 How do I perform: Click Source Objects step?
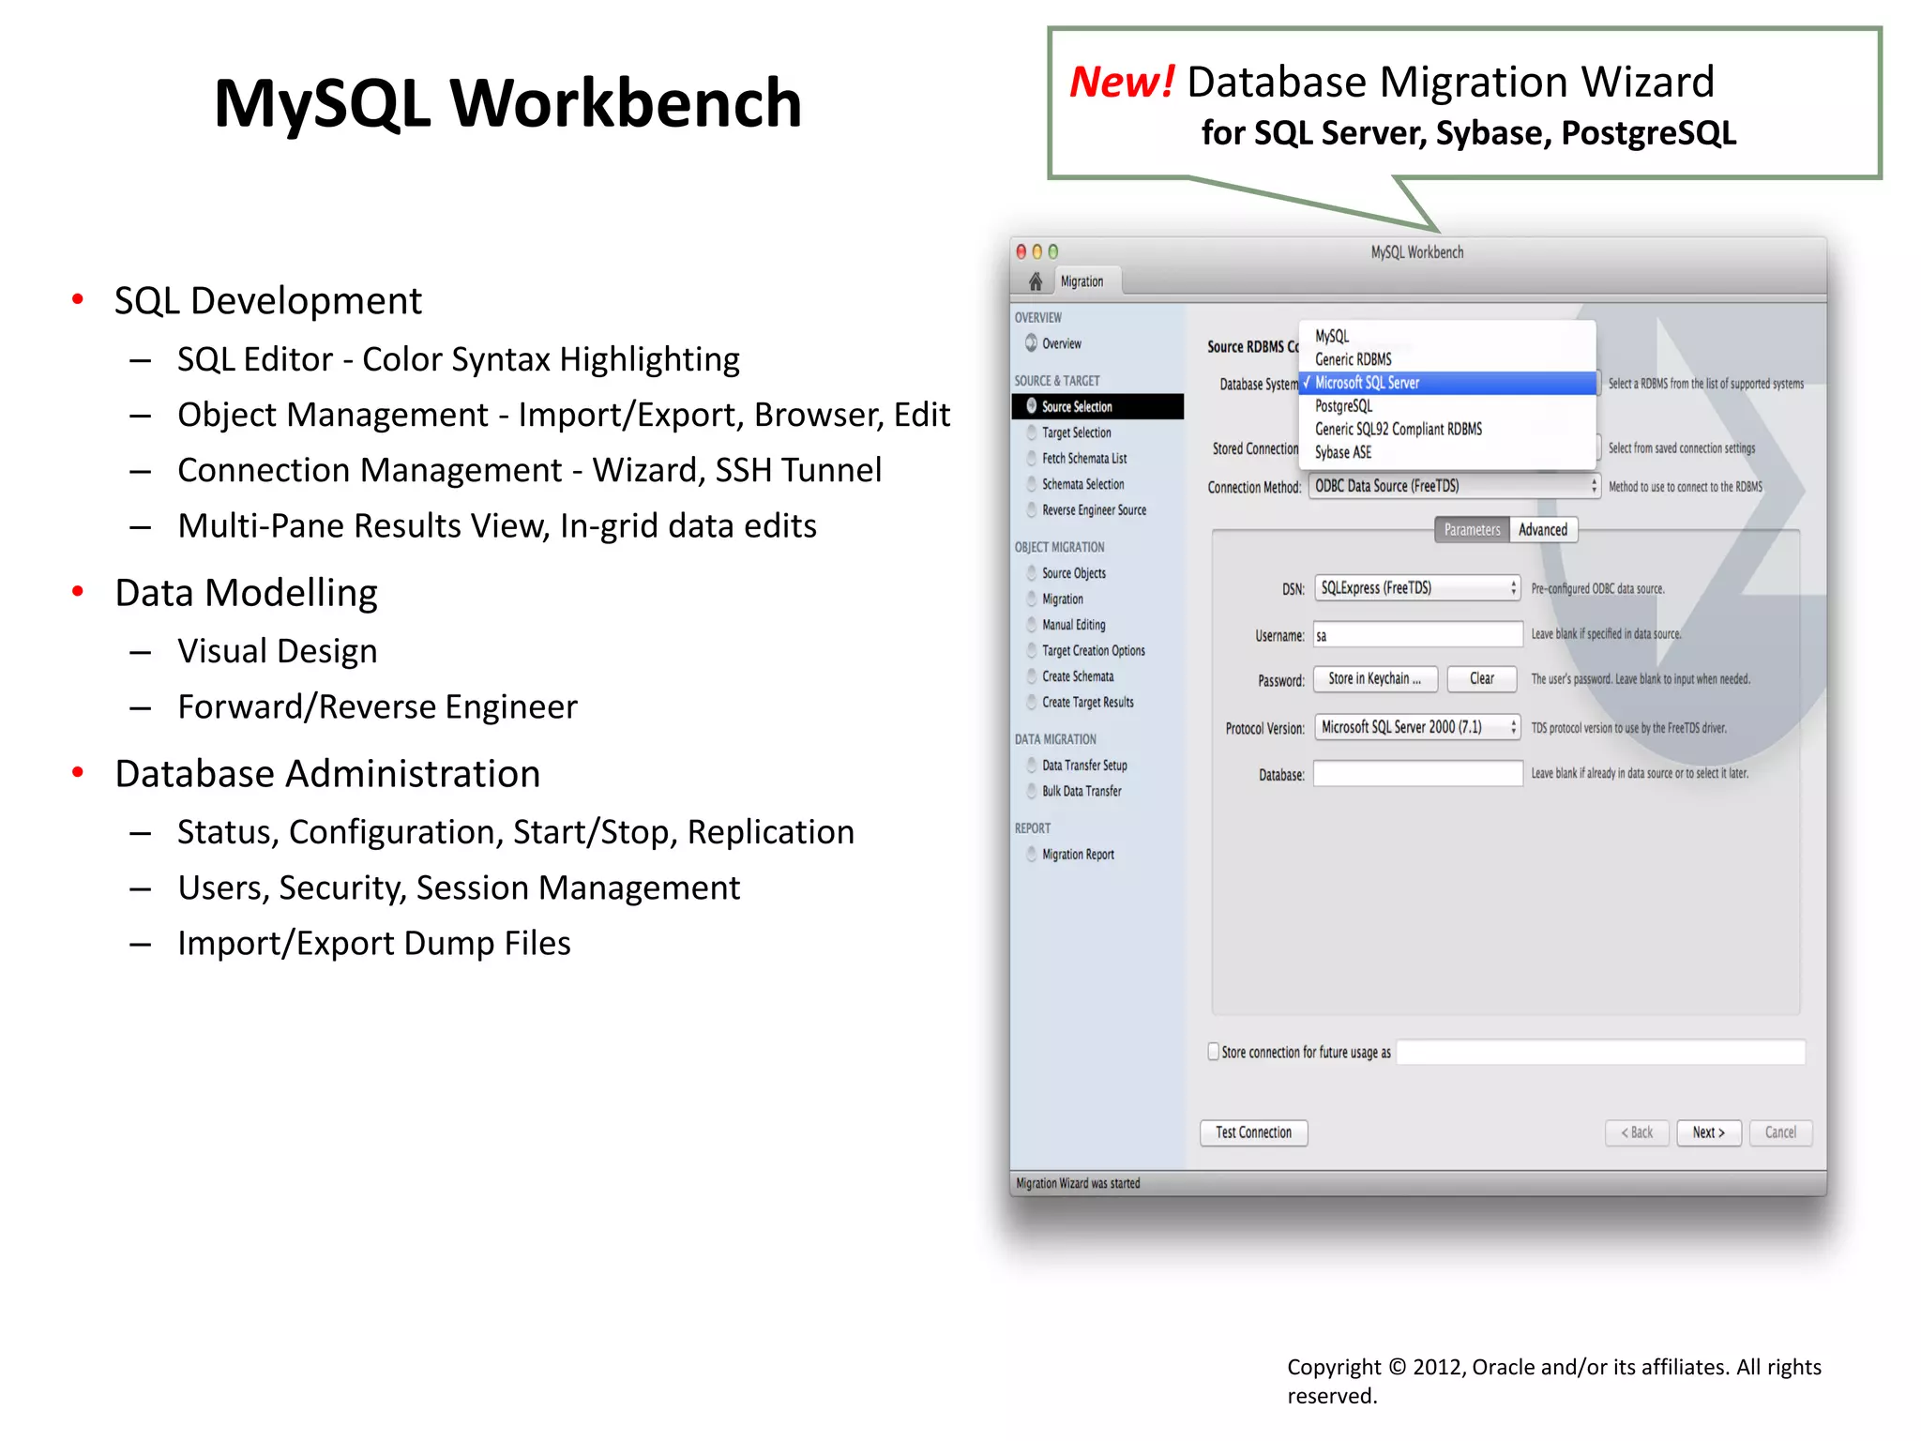tap(1074, 573)
